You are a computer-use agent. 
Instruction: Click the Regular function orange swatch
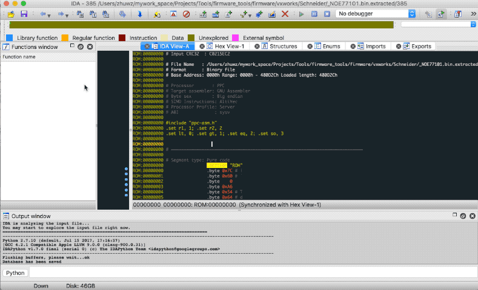click(65, 37)
